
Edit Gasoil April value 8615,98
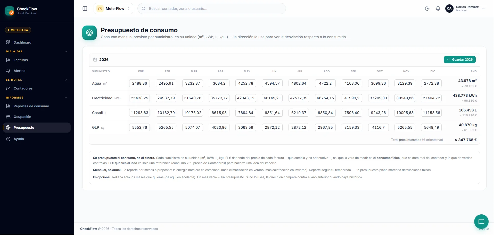coord(219,113)
